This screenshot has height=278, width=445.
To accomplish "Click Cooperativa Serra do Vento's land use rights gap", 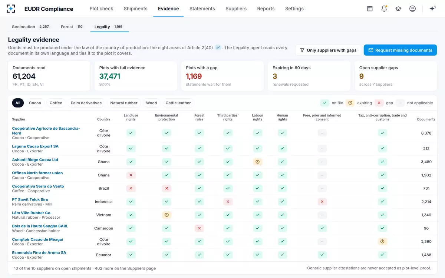I will [131, 188].
